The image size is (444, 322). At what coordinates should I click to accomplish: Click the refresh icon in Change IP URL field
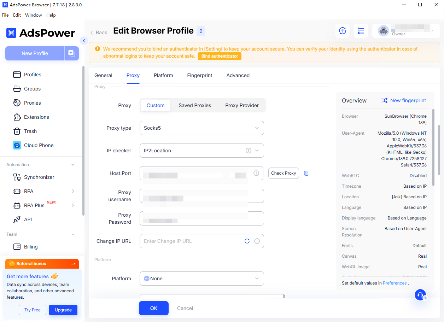pyautogui.click(x=247, y=241)
